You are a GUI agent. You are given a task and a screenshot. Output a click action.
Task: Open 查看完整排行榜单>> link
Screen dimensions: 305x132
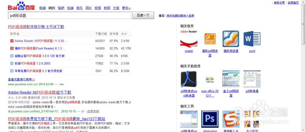pyautogui.click(x=21, y=79)
